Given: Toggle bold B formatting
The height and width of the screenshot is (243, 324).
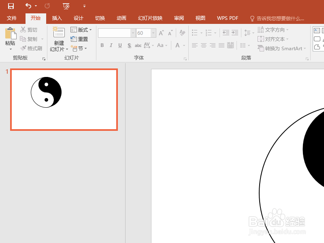Looking at the screenshot, I should (102, 45).
